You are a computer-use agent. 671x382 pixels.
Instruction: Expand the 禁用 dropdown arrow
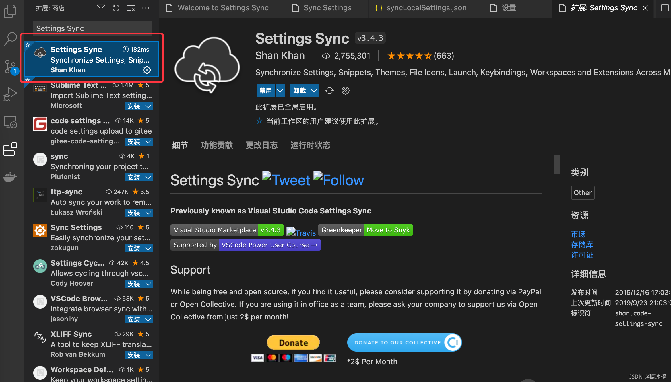[280, 91]
